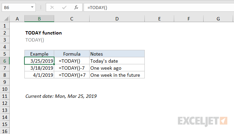Select the Current date text cell

pyautogui.click(x=61, y=96)
